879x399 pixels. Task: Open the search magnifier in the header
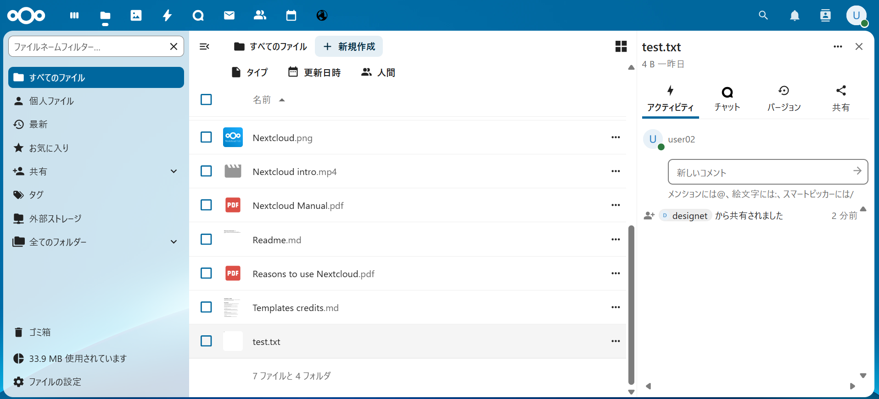tap(763, 16)
